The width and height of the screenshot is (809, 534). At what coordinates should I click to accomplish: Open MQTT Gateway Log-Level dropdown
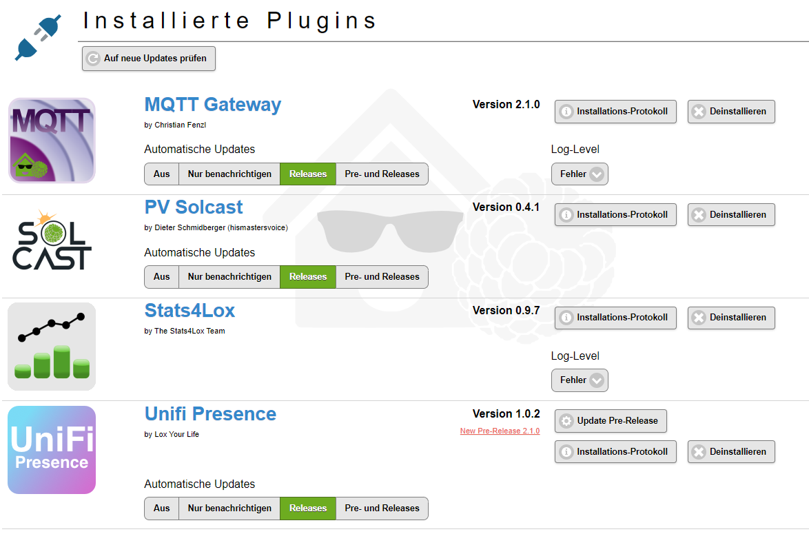click(x=580, y=174)
